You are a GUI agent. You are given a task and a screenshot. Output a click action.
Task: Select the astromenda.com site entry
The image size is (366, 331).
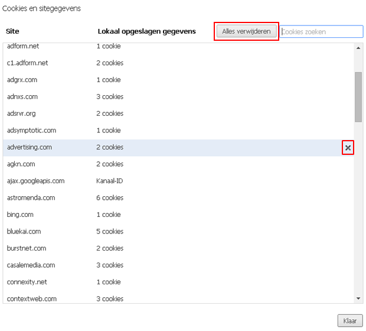click(x=31, y=198)
